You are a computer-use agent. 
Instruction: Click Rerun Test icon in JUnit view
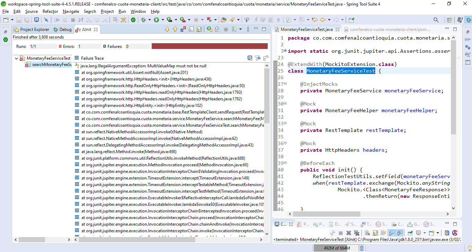[209, 29]
